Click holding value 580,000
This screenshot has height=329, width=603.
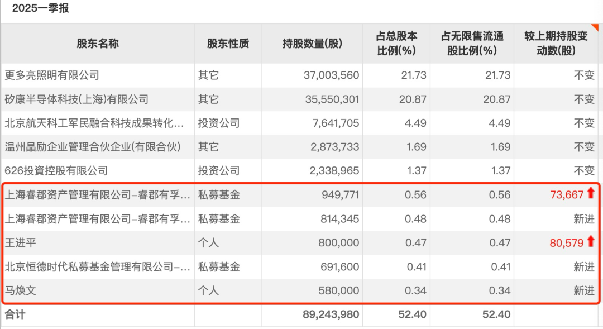point(339,290)
